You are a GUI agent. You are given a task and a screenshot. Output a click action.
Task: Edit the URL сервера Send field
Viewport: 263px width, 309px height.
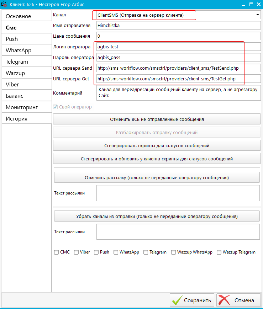179,68
